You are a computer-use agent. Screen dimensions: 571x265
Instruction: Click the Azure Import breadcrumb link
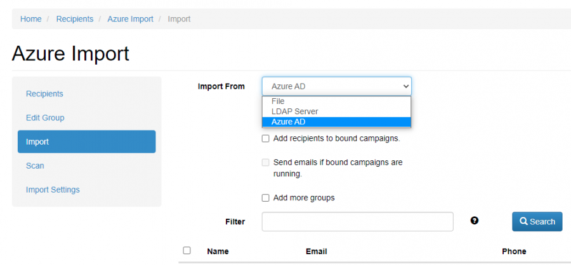(130, 19)
